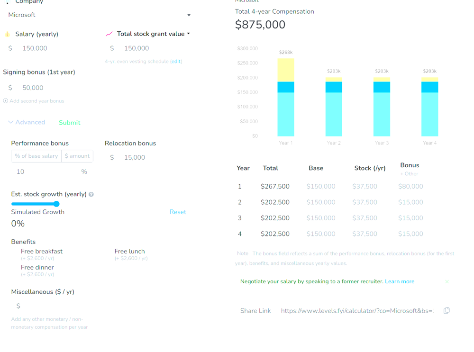Image resolution: width=474 pixels, height=352 pixels.
Task: Toggle the Free breakfast benefit
Action: 42,252
